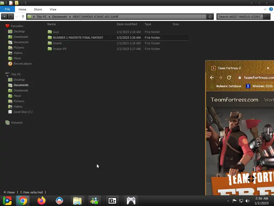Select NUMBER 1 FAVORITE FINAL FANTASY folder
274x206 pixels.
(118, 38)
